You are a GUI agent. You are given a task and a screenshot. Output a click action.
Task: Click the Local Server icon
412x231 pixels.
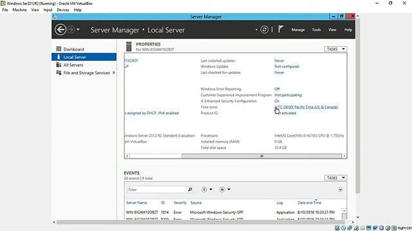click(59, 57)
